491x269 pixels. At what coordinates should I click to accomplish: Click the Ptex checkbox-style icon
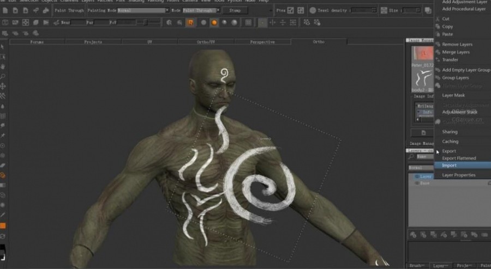291,10
